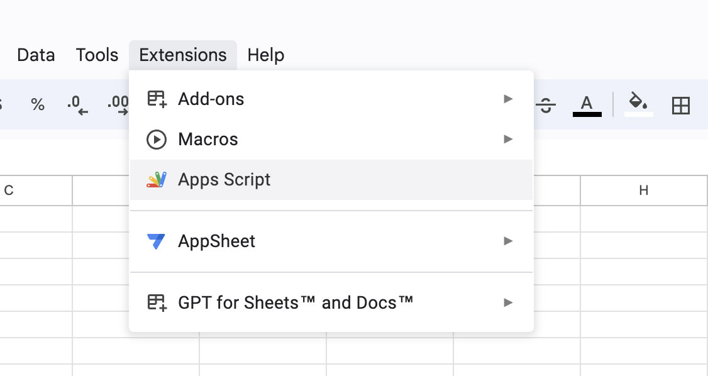This screenshot has height=376, width=708.
Task: Open the fill color paint bucket
Action: tap(638, 105)
